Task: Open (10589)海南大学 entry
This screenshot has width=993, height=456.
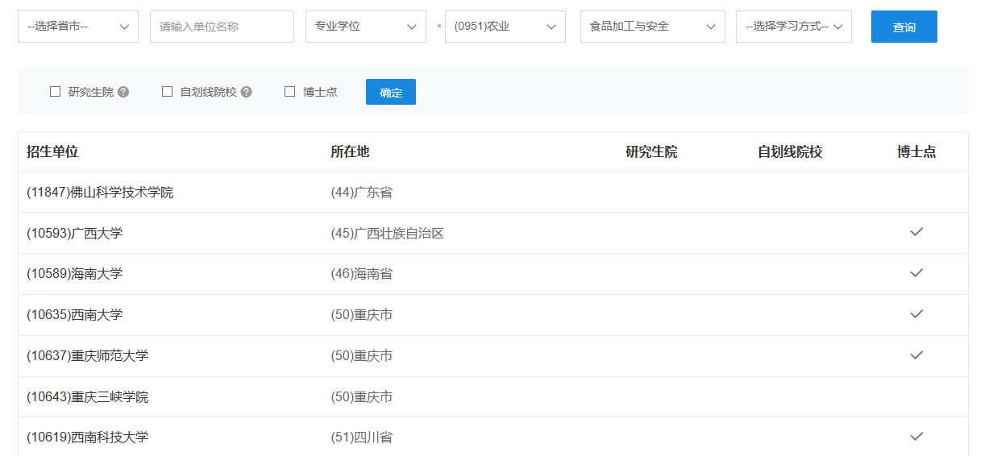Action: coord(75,274)
